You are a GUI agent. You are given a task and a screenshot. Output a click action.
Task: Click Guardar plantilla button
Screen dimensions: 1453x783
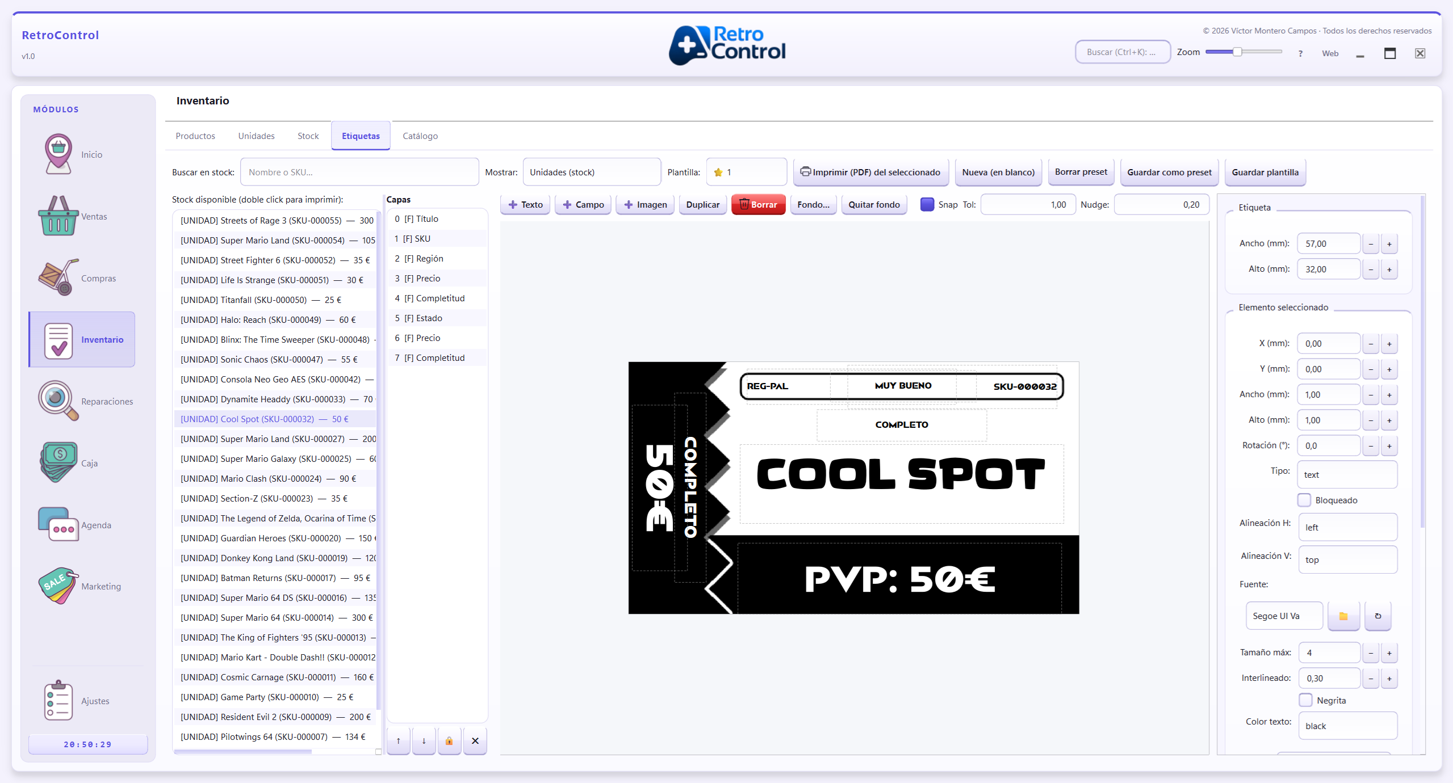pyautogui.click(x=1264, y=172)
